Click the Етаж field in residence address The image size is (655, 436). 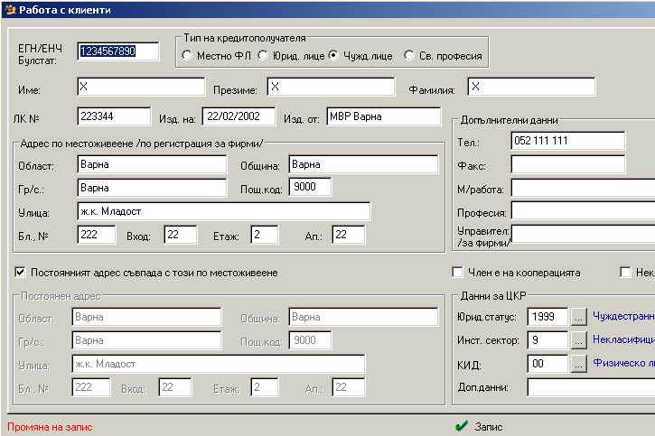pos(265,235)
